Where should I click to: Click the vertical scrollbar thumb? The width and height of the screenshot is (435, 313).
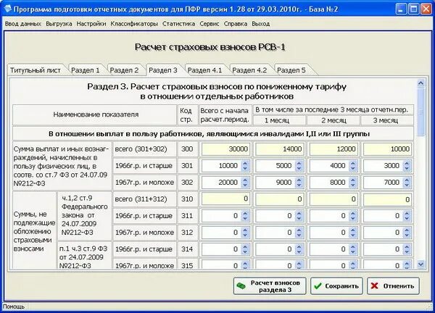pyautogui.click(x=420, y=112)
